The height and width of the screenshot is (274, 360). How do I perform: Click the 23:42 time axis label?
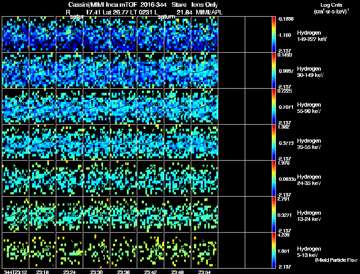[150, 272]
